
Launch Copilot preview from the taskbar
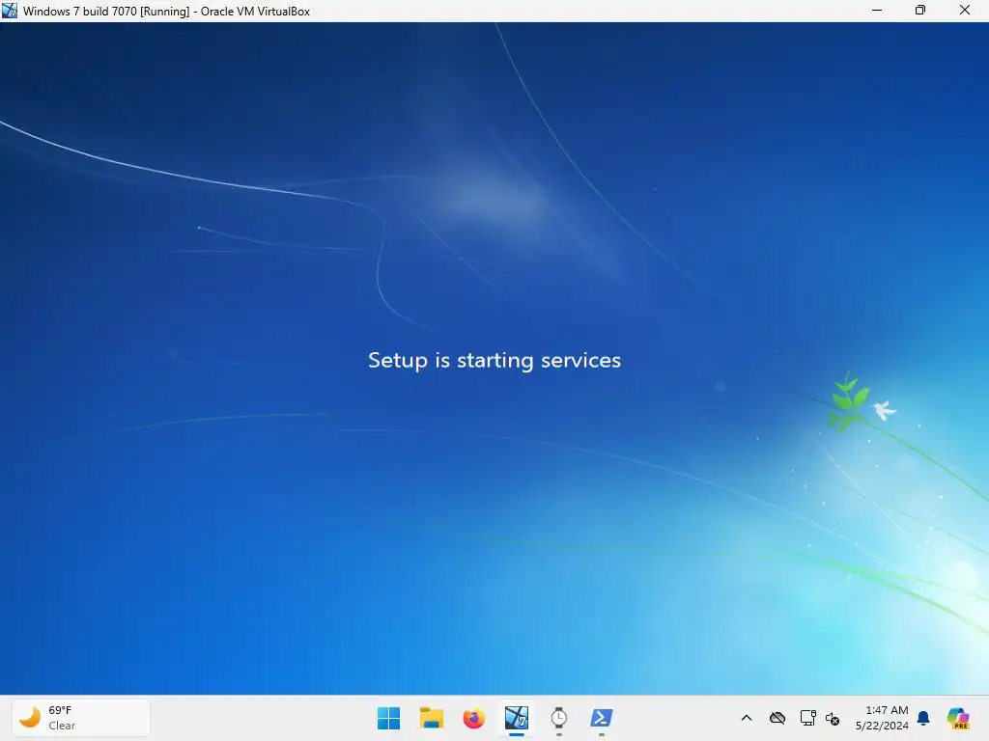[958, 718]
